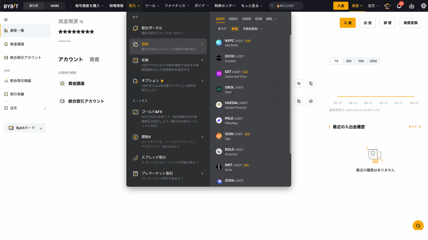Select the HAEDAL coin icon
The height and width of the screenshot is (240, 428).
coord(219,105)
